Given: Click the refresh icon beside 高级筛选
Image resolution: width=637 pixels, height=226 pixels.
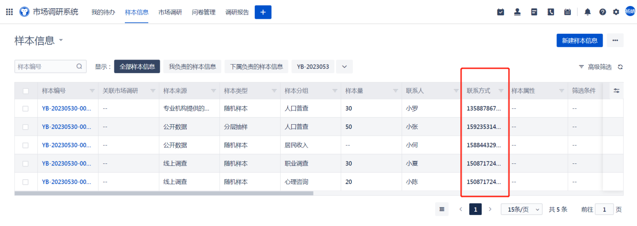Looking at the screenshot, I should coord(620,67).
